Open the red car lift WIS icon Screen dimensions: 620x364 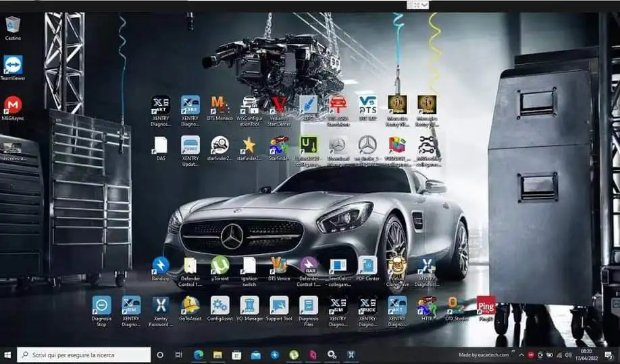(338, 111)
